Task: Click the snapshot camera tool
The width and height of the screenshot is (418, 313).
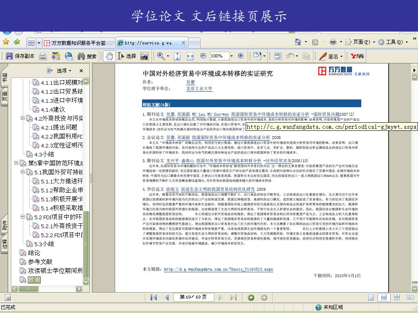Action: click(144, 56)
